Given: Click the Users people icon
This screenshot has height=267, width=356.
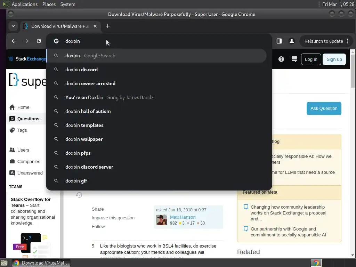Looking at the screenshot, I should click(12, 150).
